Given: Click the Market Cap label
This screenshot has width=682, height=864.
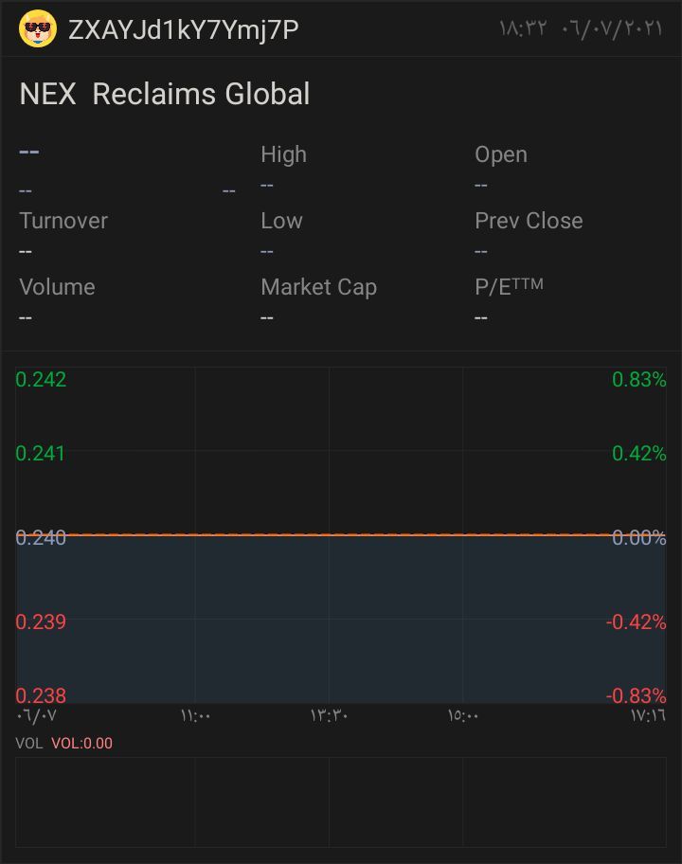Looking at the screenshot, I should pyautogui.click(x=318, y=287).
